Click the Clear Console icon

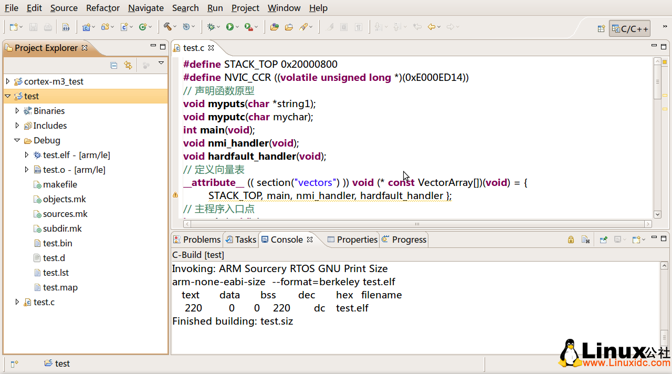pos(585,240)
